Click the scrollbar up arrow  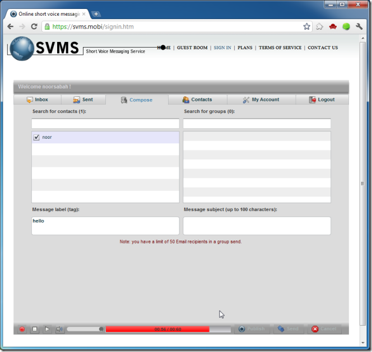click(362, 38)
